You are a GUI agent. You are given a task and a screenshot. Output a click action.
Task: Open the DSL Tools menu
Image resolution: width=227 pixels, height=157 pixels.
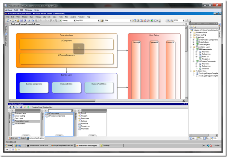point(46,16)
